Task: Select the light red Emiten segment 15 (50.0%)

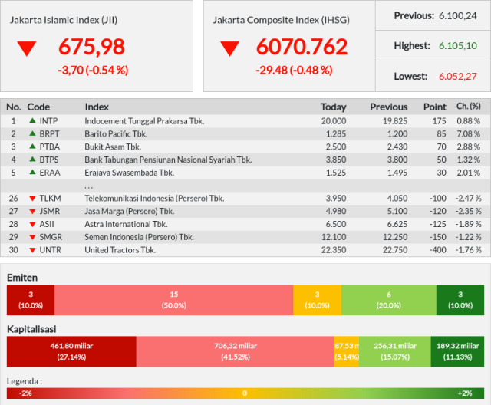Action: (x=174, y=300)
